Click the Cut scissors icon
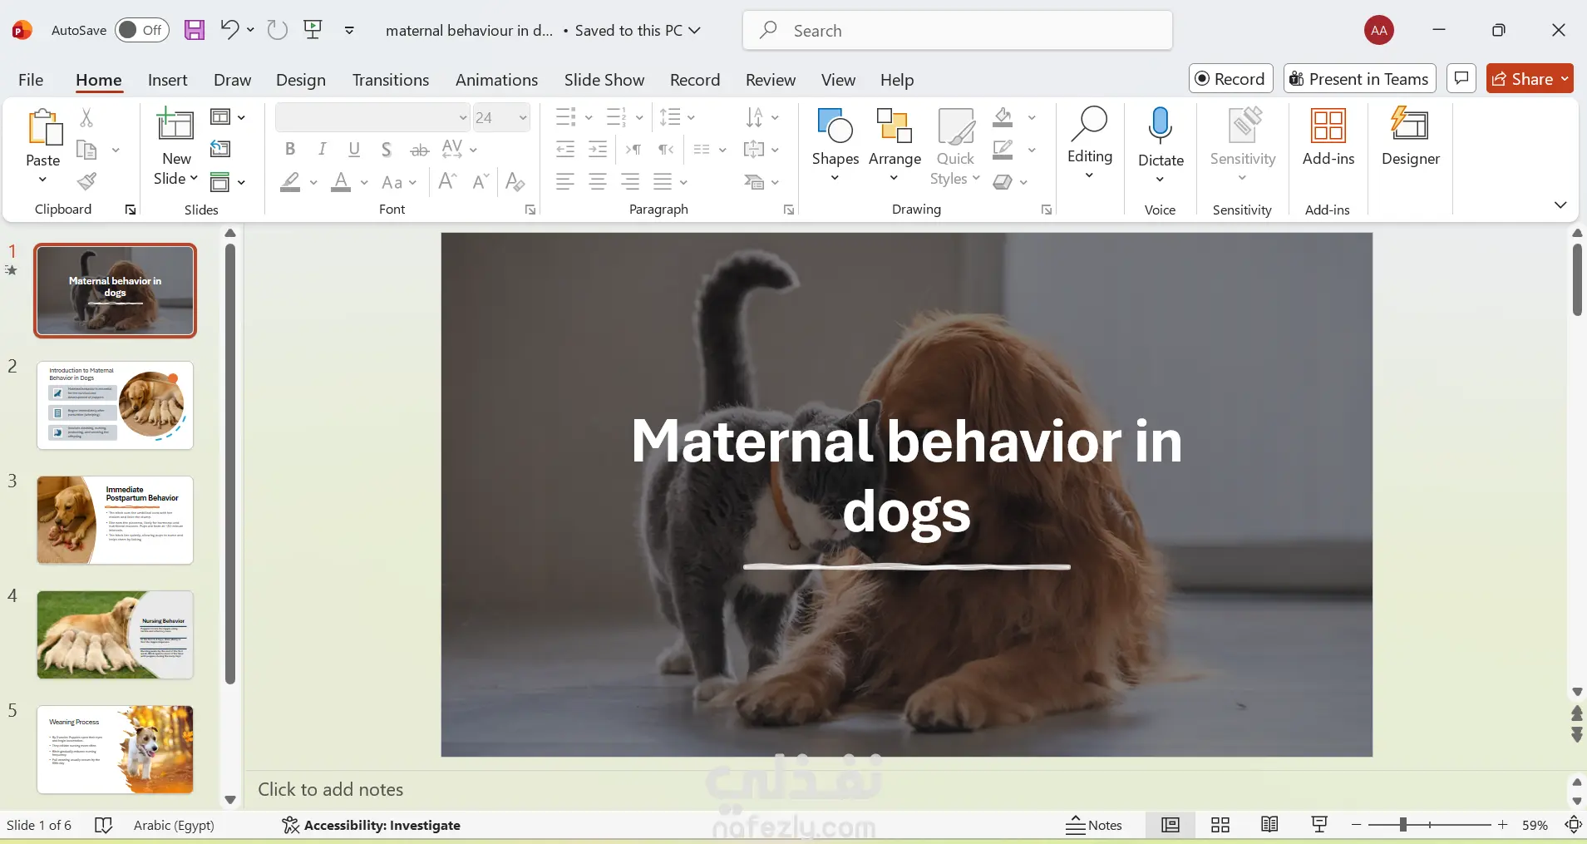1587x844 pixels. tap(86, 117)
